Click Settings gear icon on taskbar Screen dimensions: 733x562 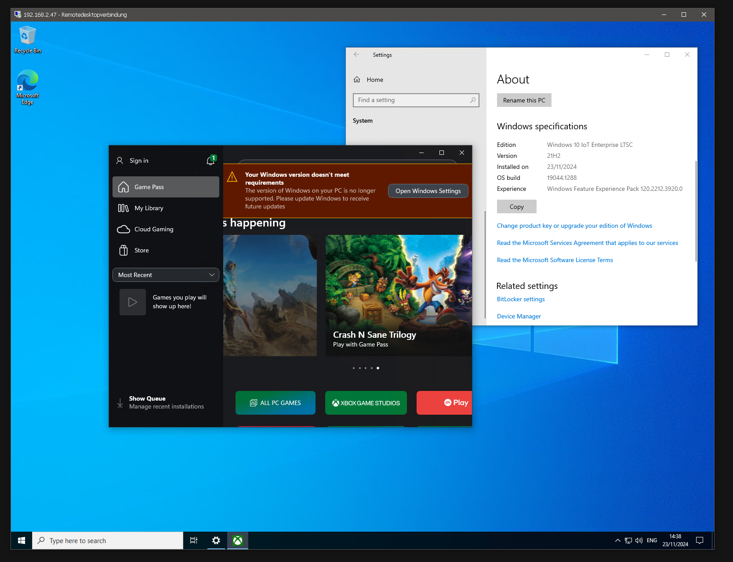[216, 540]
